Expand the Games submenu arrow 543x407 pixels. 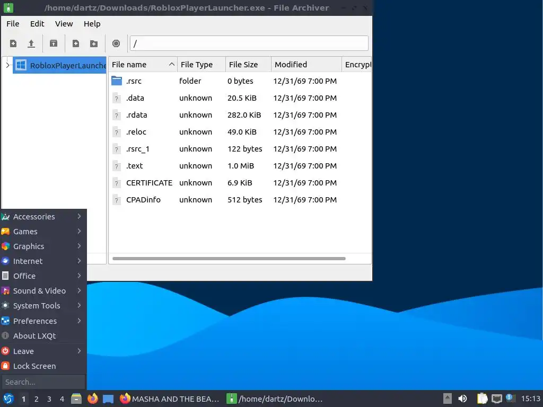click(x=79, y=231)
